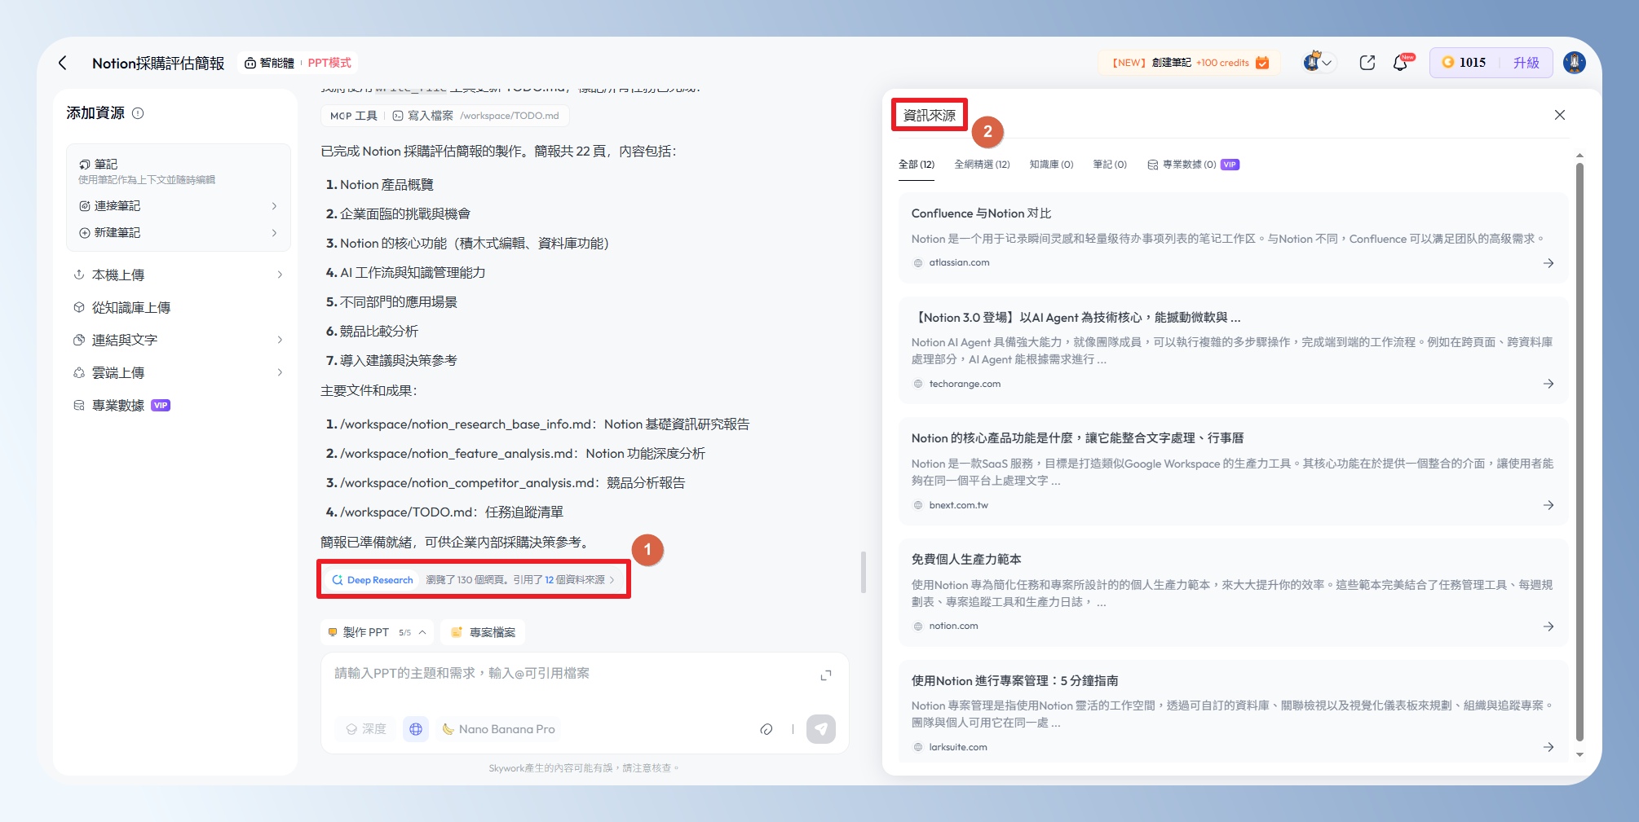1639x822 pixels.
Task: Switch to the 全網精選 (12) tab
Action: [x=982, y=165]
